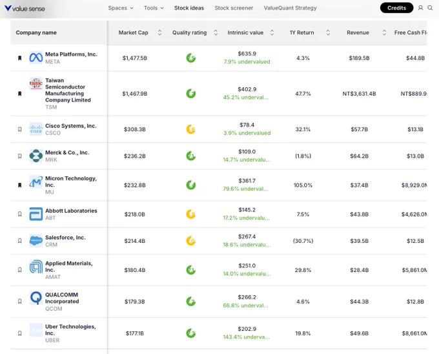Screen dimensions: 439x354
Task: Sort table by Revenue arrows
Action: [x=384, y=32]
